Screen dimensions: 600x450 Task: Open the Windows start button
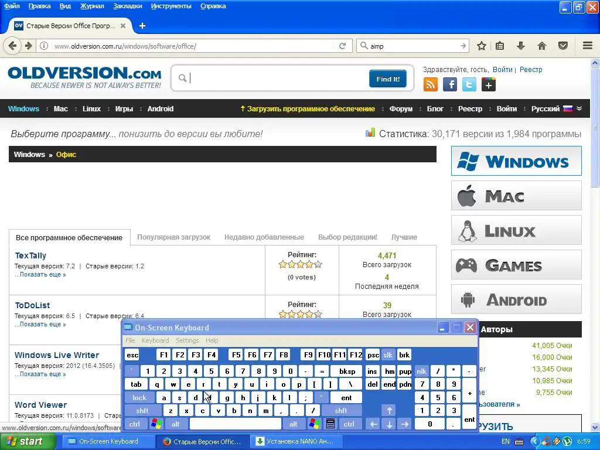28,441
